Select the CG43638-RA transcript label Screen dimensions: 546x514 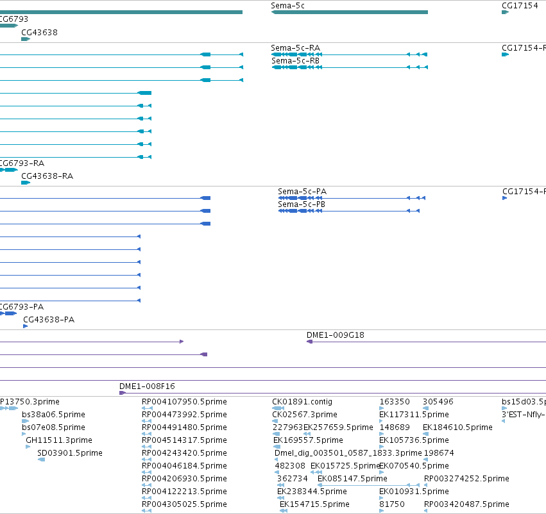tap(47, 176)
